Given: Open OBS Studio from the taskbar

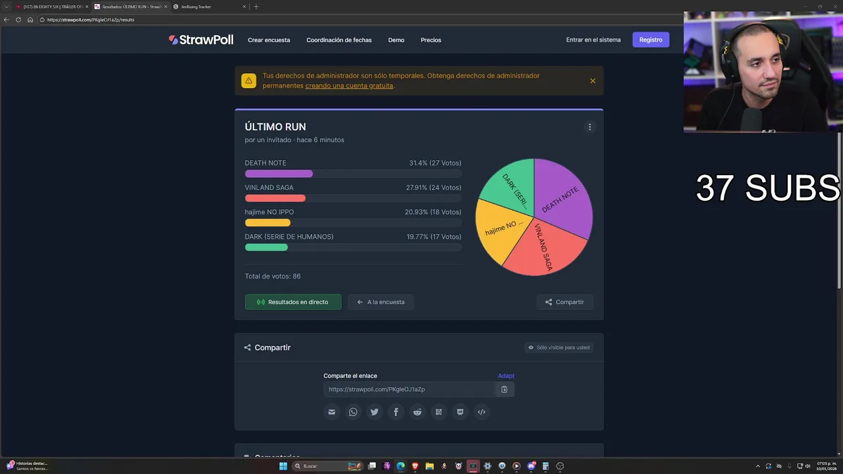Looking at the screenshot, I should coord(560,466).
